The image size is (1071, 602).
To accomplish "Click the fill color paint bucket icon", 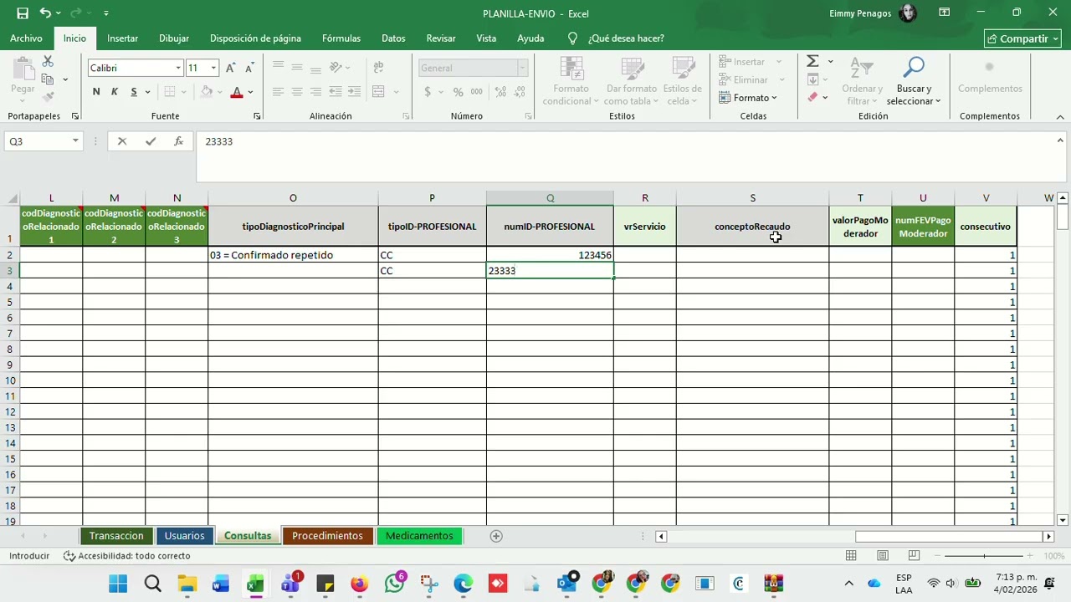I will pos(207,92).
